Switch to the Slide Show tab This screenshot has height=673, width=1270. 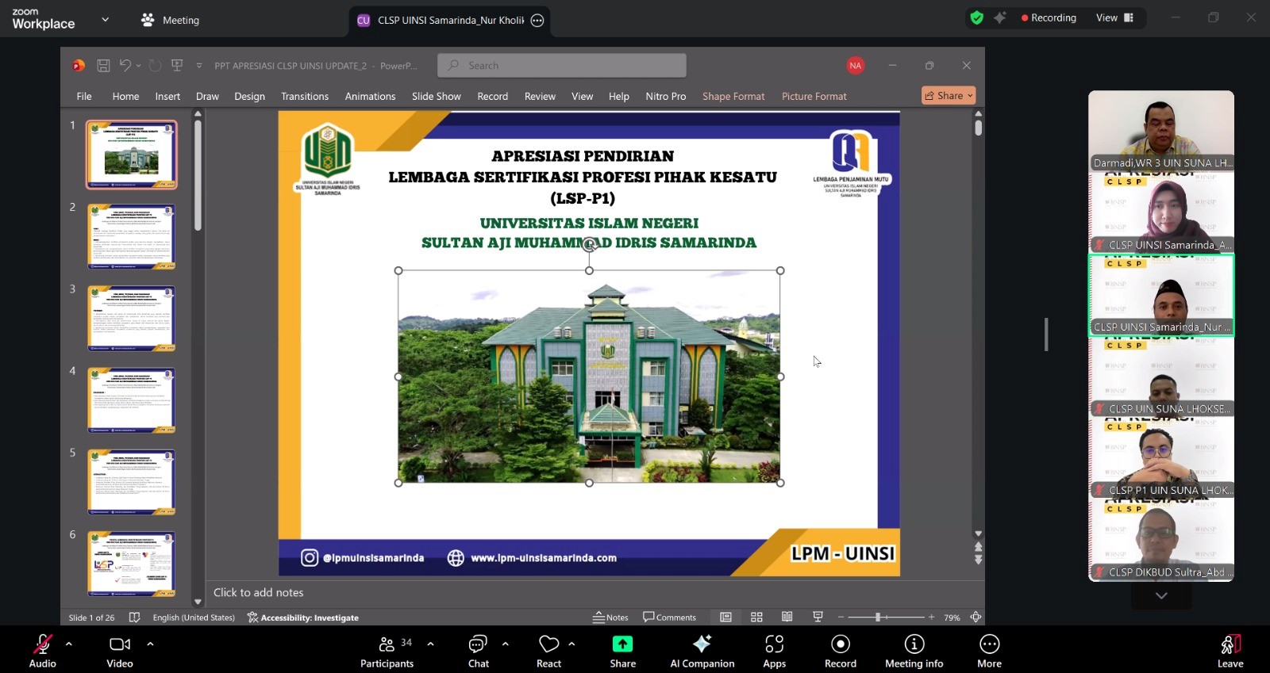click(436, 96)
